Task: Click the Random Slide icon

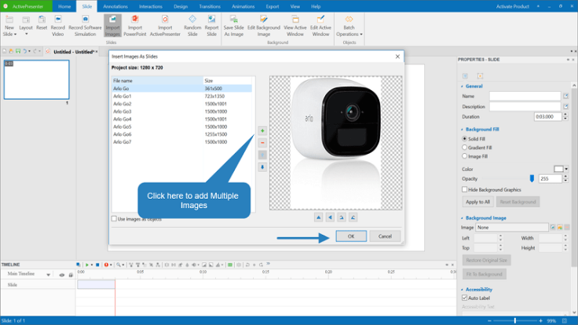Action: [x=192, y=25]
